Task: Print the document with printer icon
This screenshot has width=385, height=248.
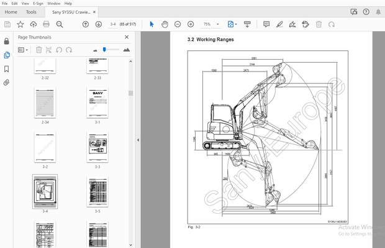Action: 46,24
